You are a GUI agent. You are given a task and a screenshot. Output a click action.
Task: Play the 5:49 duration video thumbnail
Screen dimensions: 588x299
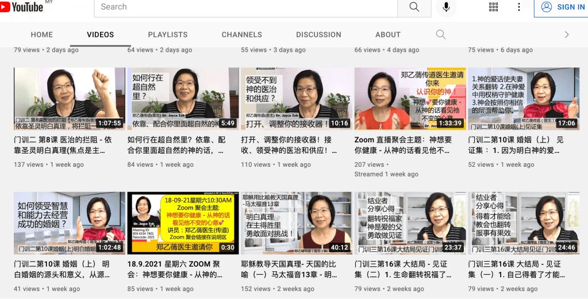[183, 98]
